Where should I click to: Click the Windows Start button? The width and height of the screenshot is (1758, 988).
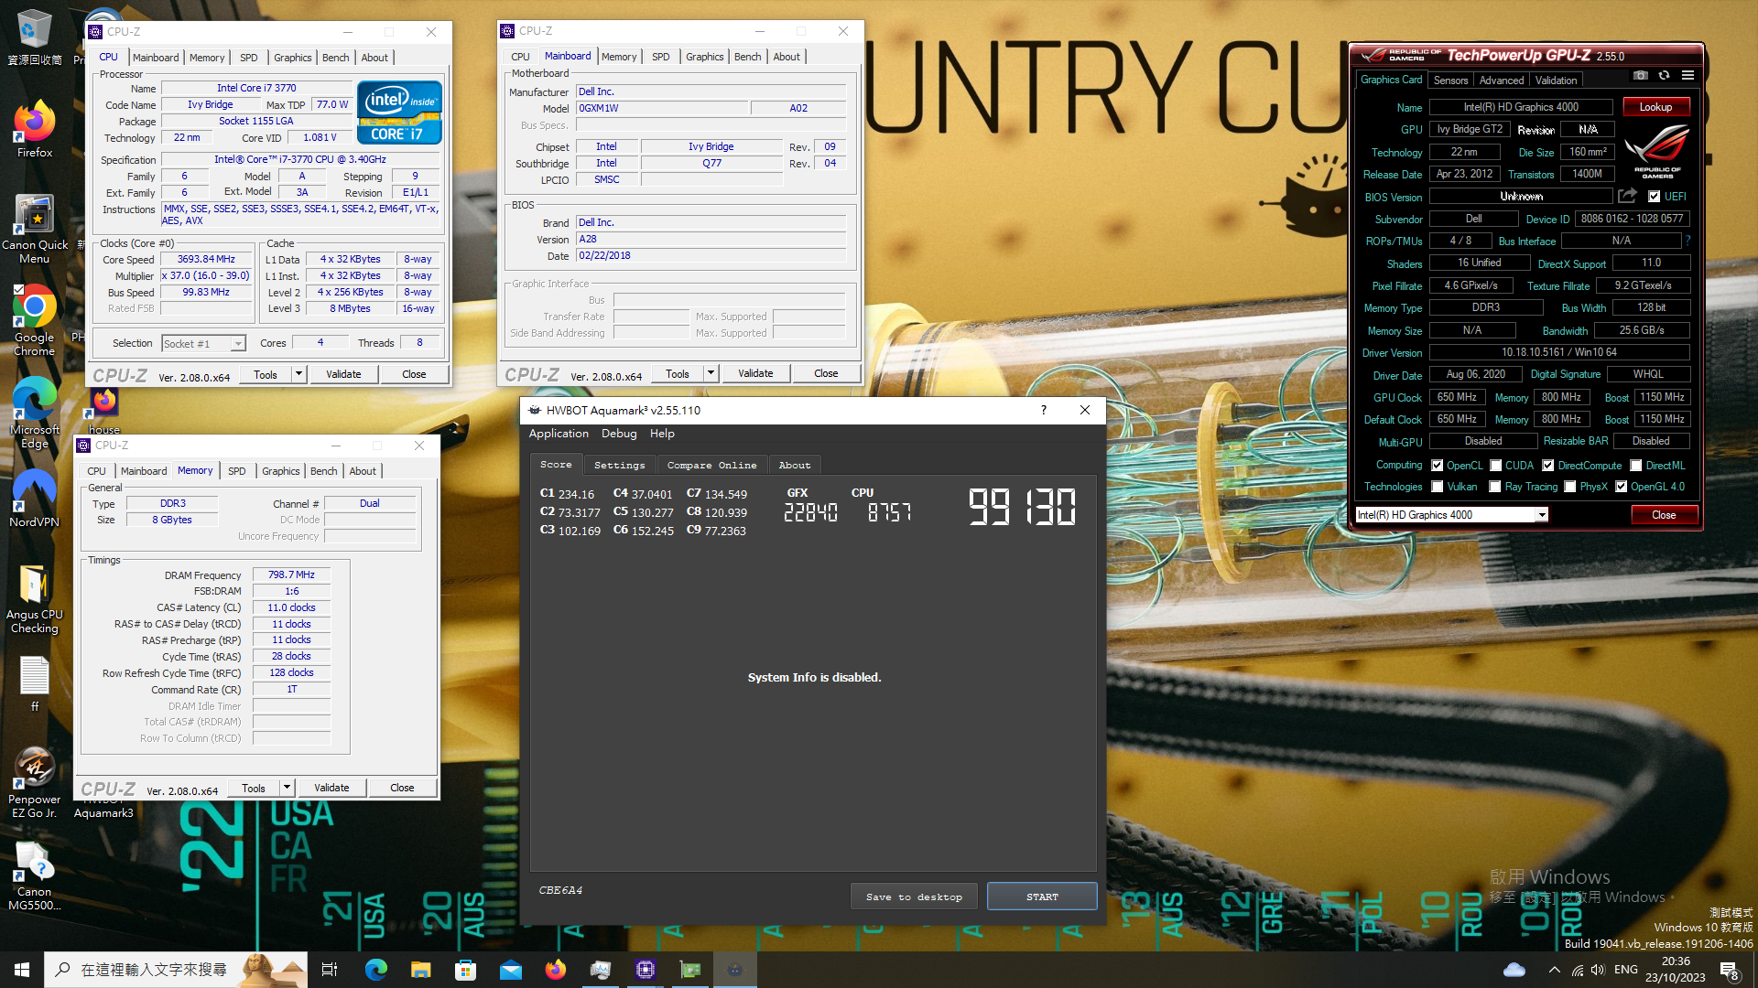point(22,970)
